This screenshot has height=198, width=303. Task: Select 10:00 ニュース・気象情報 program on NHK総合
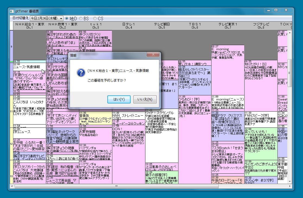29,67
